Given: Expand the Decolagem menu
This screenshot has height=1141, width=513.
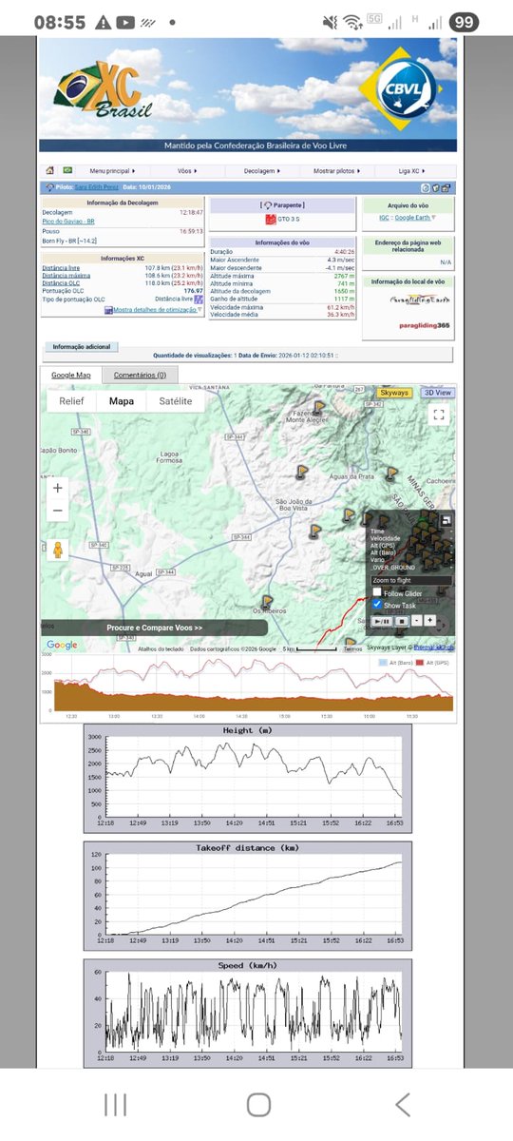Looking at the screenshot, I should (263, 171).
